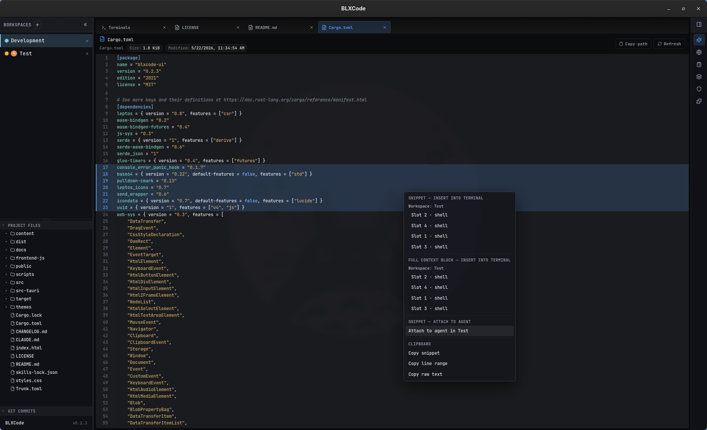Open CLAUDE.md in the file tree
The image size is (707, 430).
pos(46,340)
